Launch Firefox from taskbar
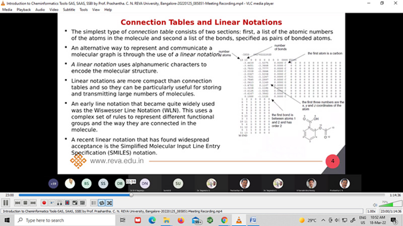This screenshot has height=226, width=403. click(181, 220)
